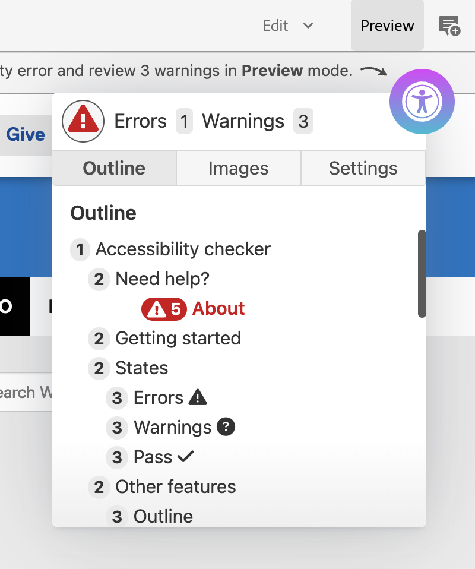Click the checkmark icon beside Pass

(x=186, y=457)
